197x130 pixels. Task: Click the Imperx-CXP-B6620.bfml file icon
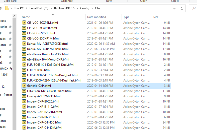[24, 117]
